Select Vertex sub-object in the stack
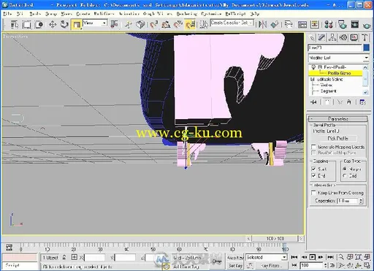This screenshot has width=374, height=271. (327, 85)
